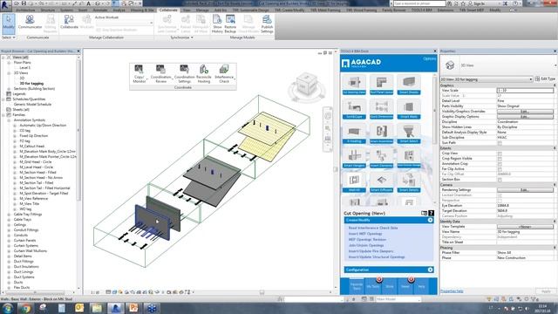This screenshot has width=558, height=314.
Task: Expand the Ducts node in Project Browser
Action: [9, 283]
